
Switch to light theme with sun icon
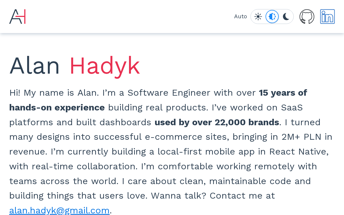point(258,17)
